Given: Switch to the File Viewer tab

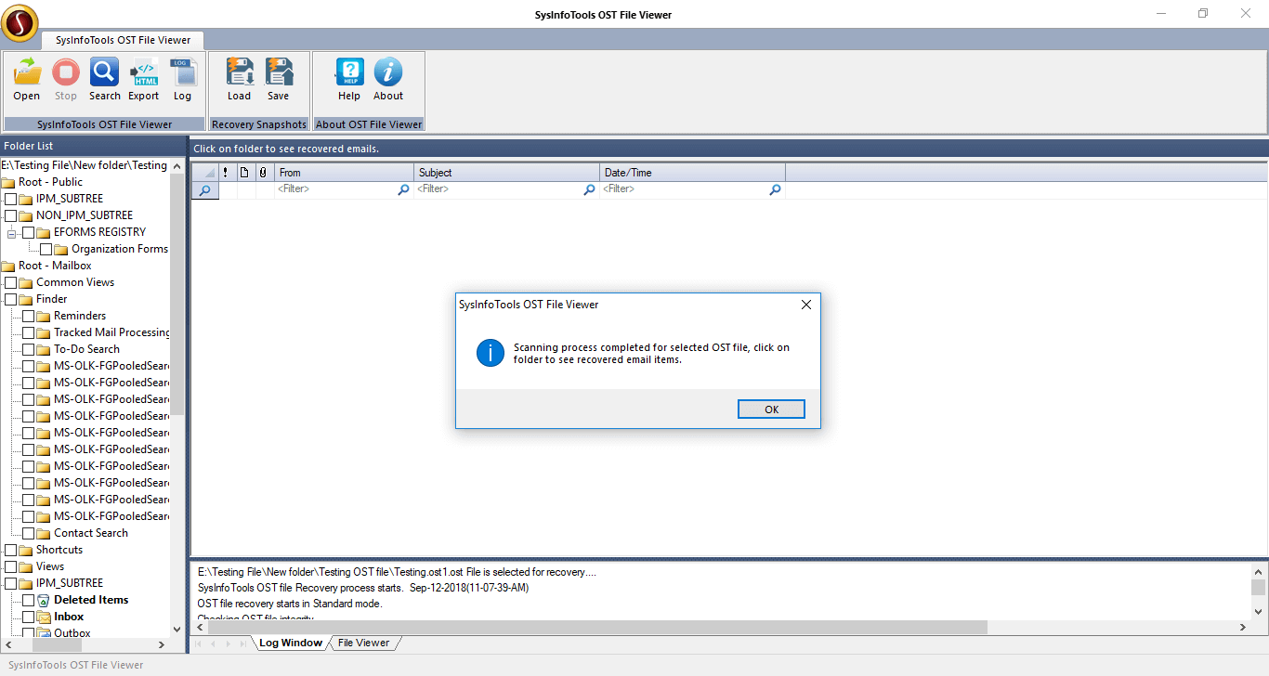Looking at the screenshot, I should click(x=362, y=642).
